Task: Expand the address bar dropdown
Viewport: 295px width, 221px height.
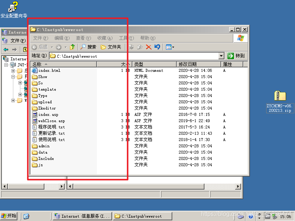Action: click(x=221, y=56)
